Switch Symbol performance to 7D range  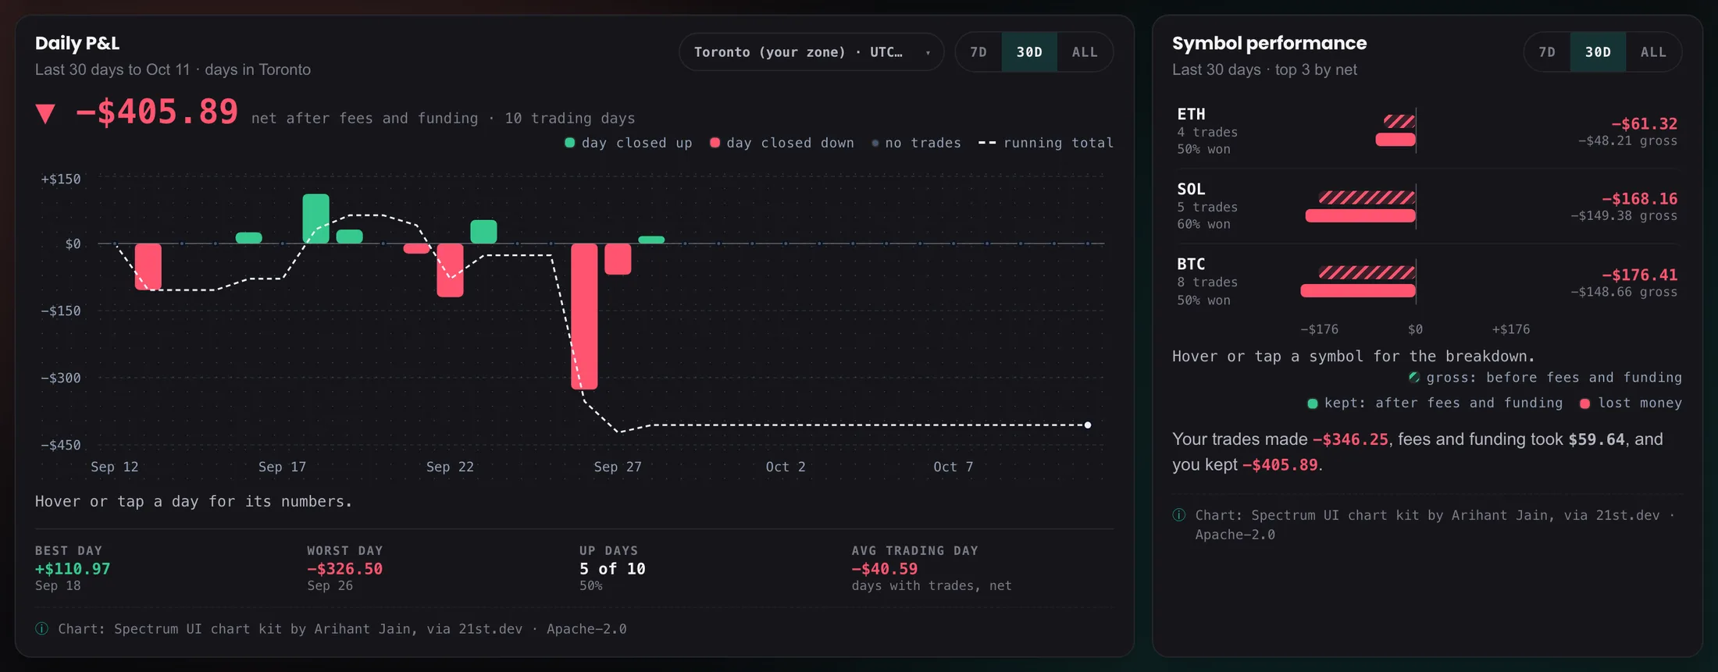[x=1547, y=52]
